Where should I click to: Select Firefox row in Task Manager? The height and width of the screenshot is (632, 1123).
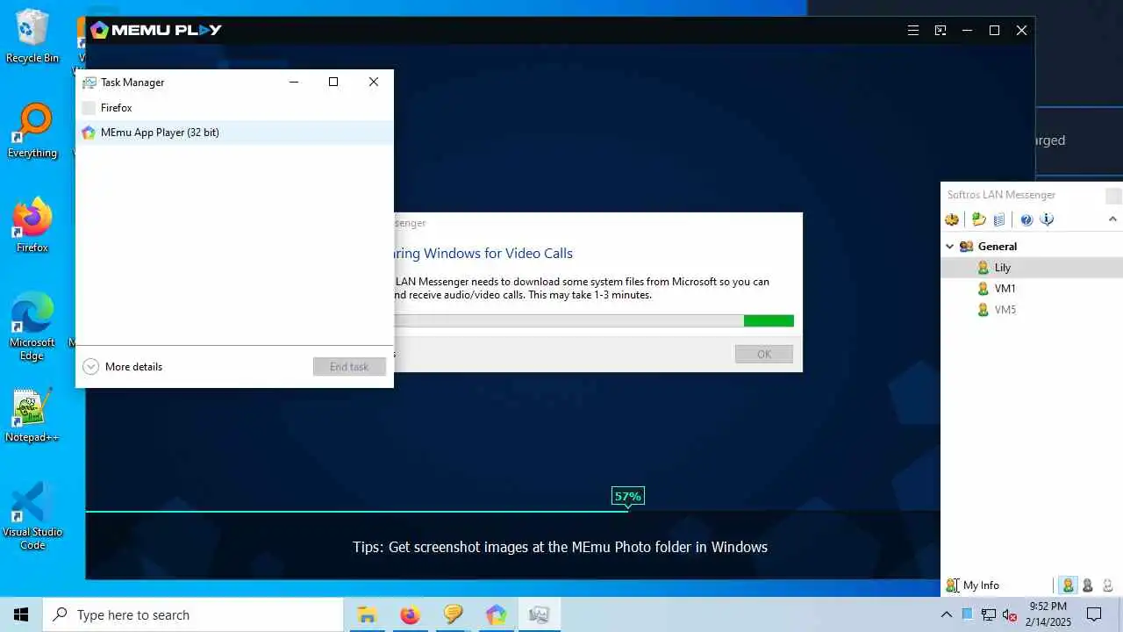tap(234, 108)
